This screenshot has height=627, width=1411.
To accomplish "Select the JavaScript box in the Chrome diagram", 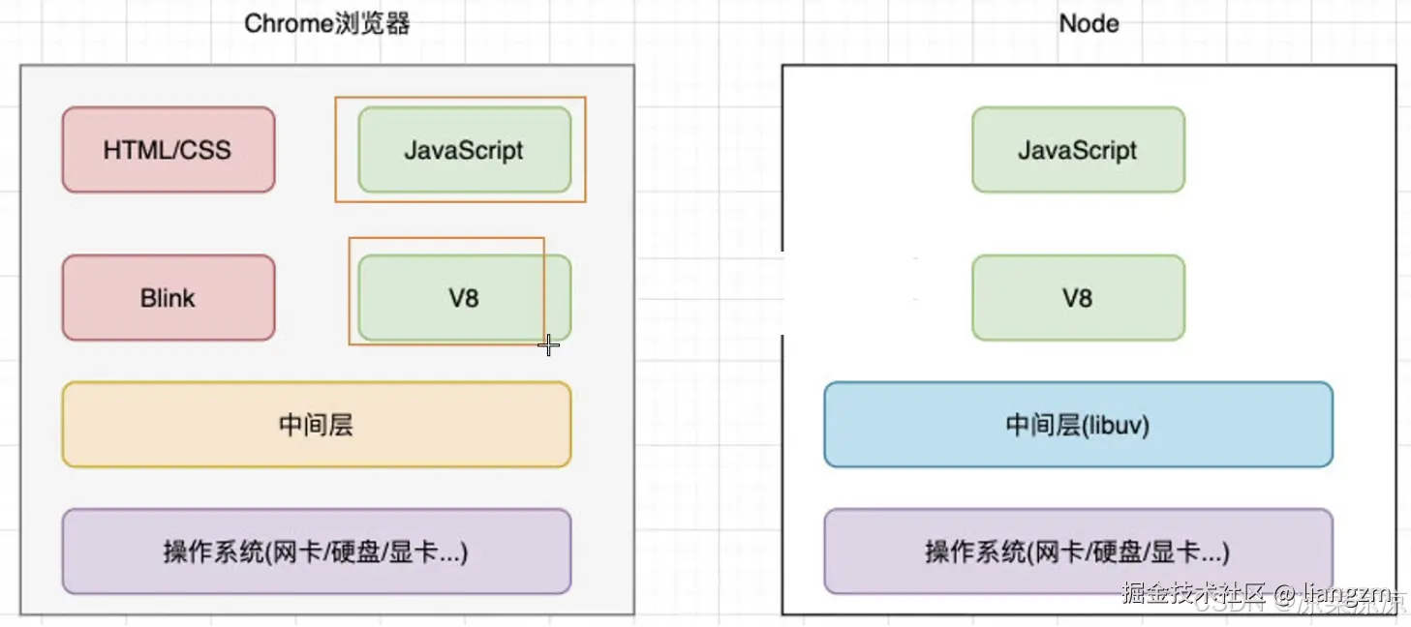I will (x=464, y=150).
